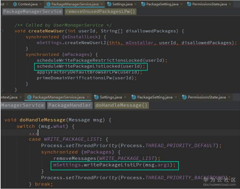Close ntext.java tab in lower editor
This screenshot has height=189, width=240.
click(x=21, y=97)
